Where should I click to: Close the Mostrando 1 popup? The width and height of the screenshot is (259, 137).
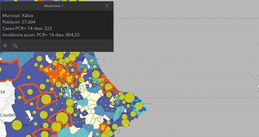[107, 6]
